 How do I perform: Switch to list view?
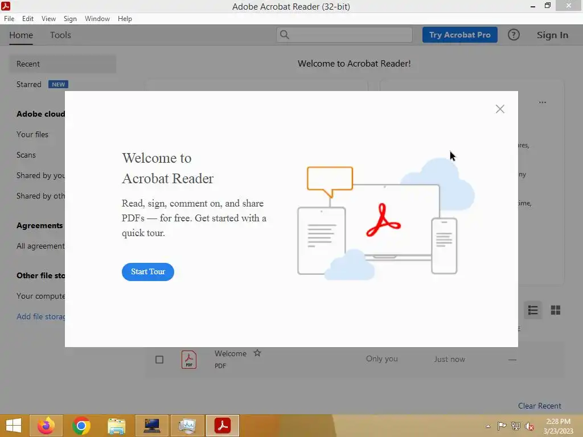tap(533, 310)
